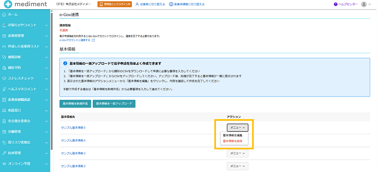Viewport: 377px width, 172px height.
Task: Click the external link icon beside e-Govアカウントに連携する
Action: pos(93,41)
